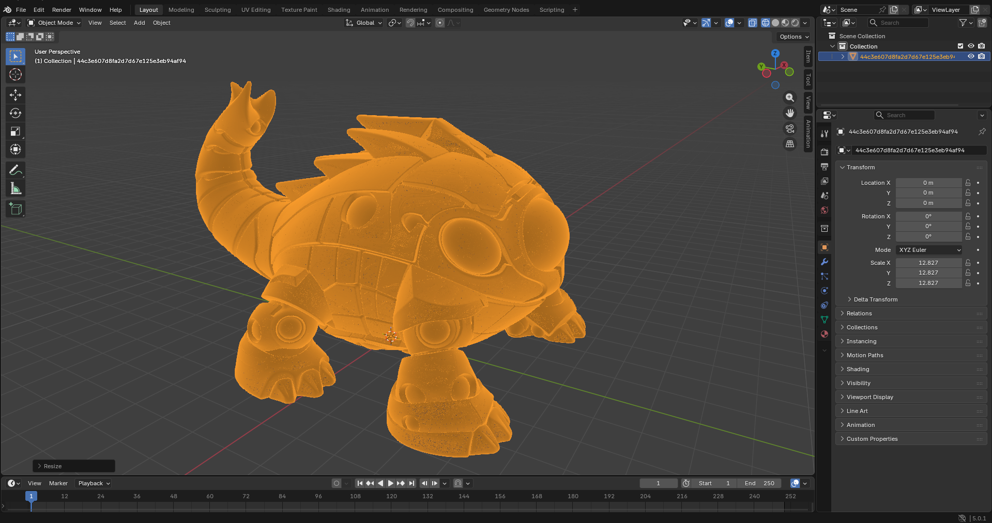Open the Render Properties tab
The width and height of the screenshot is (992, 523).
pos(824,151)
